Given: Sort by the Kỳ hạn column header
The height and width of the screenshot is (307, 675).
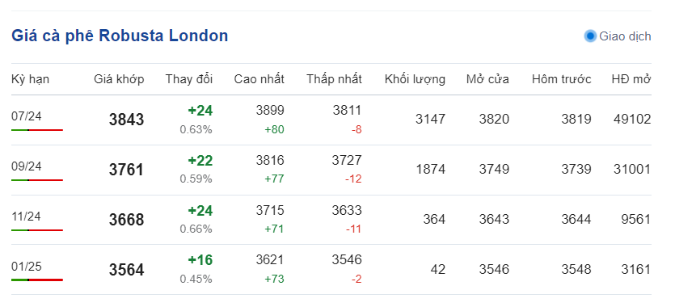Looking at the screenshot, I should pyautogui.click(x=30, y=79).
